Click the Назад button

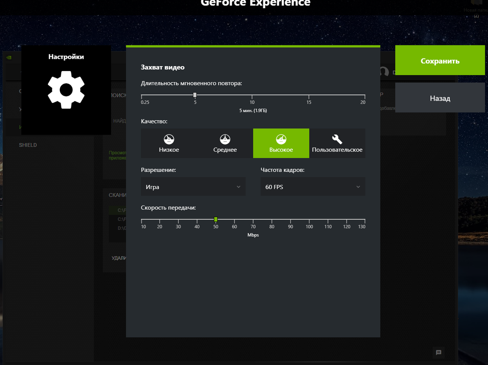click(x=440, y=98)
